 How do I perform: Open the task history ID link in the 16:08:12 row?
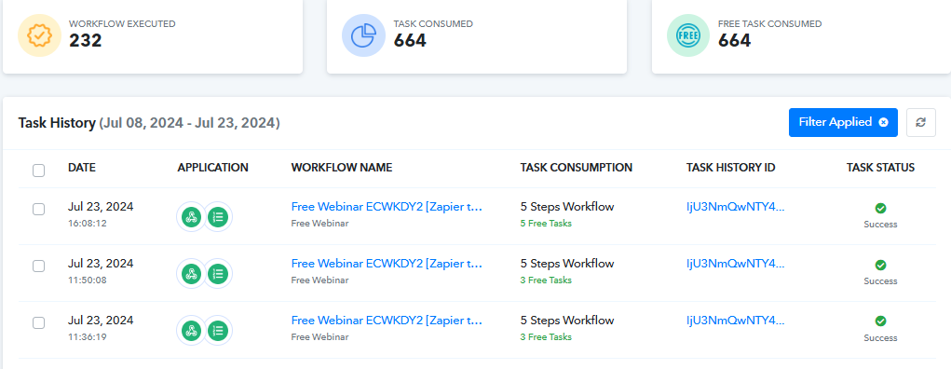735,206
